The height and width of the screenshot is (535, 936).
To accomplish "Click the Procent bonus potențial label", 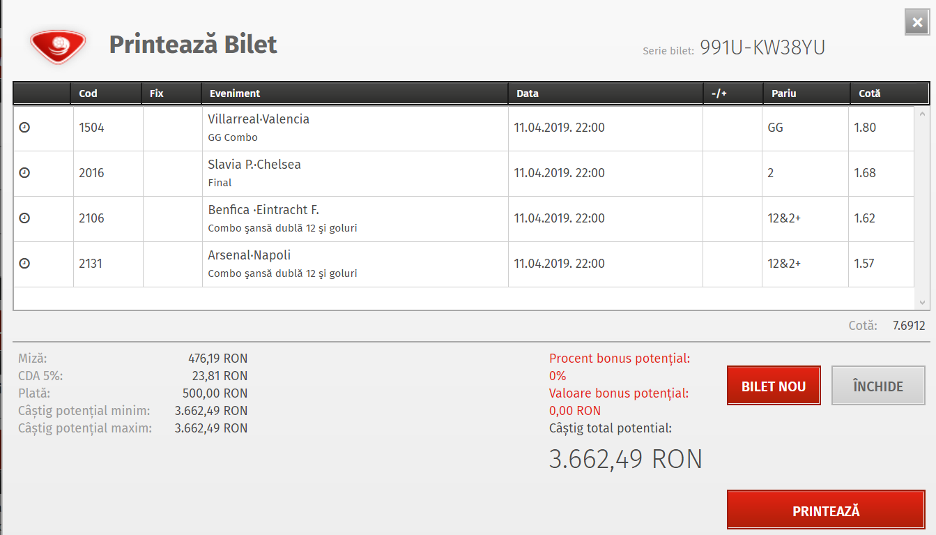I will 620,359.
